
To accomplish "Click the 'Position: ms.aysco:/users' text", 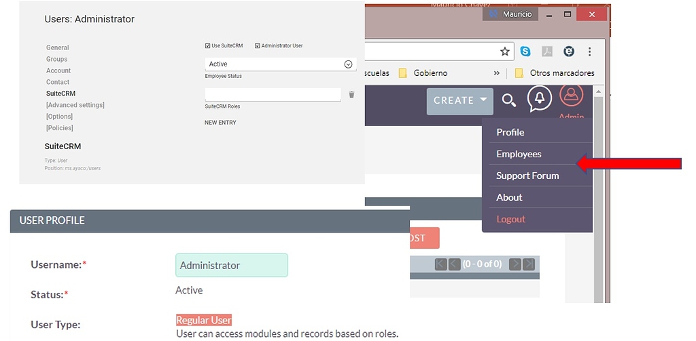I will click(x=72, y=168).
